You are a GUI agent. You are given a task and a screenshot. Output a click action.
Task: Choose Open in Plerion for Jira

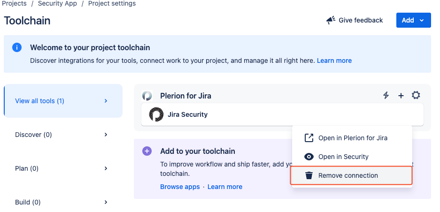pyautogui.click(x=352, y=138)
